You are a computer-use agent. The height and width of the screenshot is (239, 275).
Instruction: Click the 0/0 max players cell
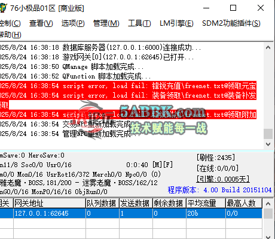[x=244, y=213]
